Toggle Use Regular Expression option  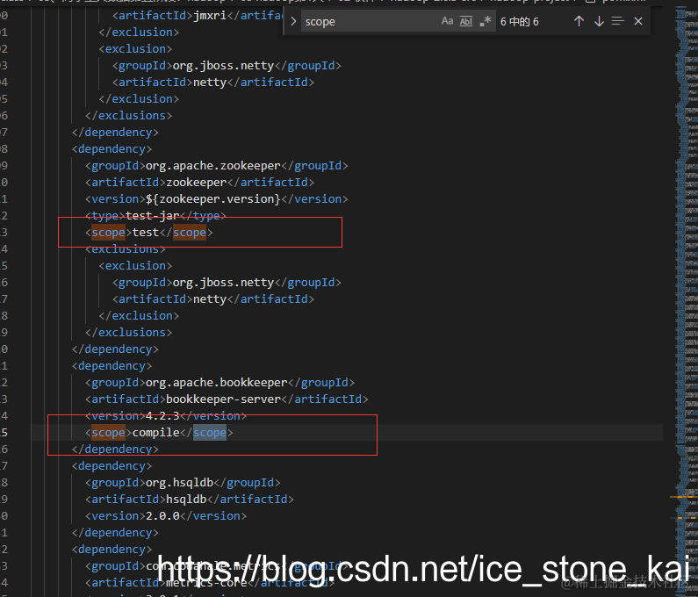click(x=486, y=21)
